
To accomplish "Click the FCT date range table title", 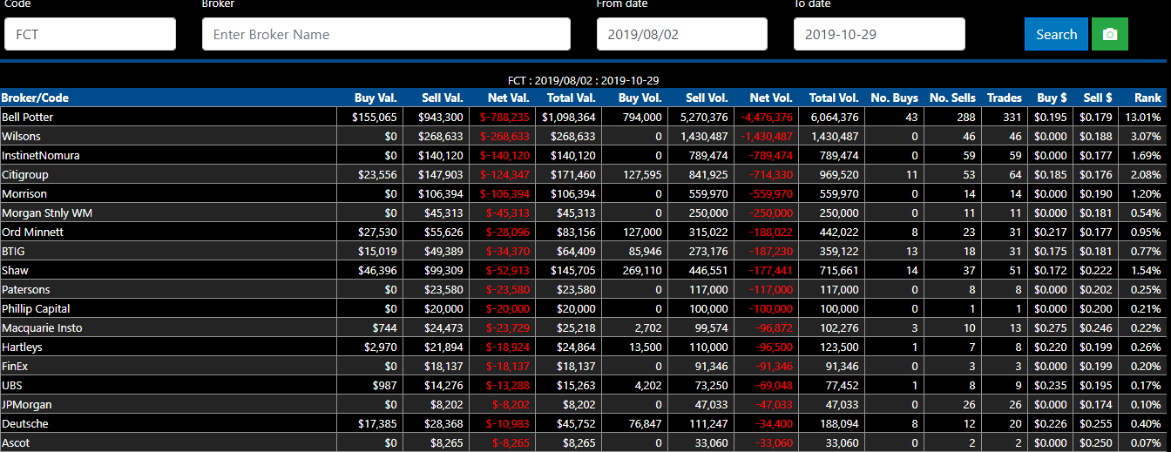I will tap(584, 79).
